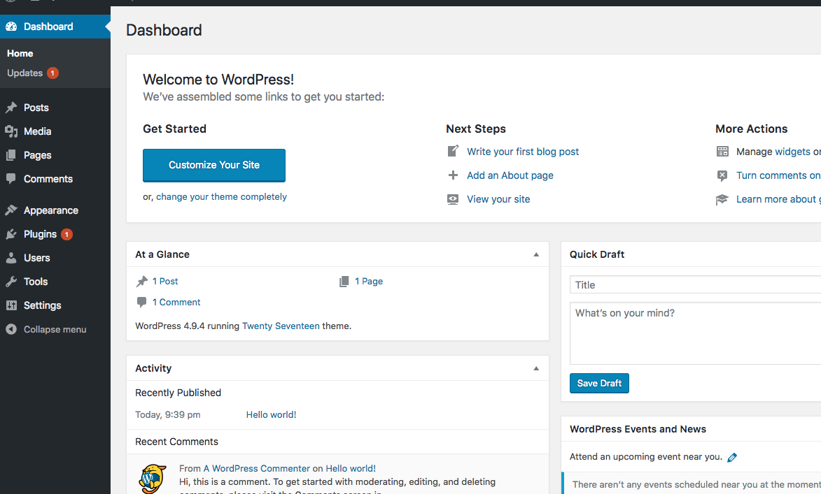Screen dimensions: 821x494
Task: Click the Plugins update count badge
Action: (x=66, y=234)
